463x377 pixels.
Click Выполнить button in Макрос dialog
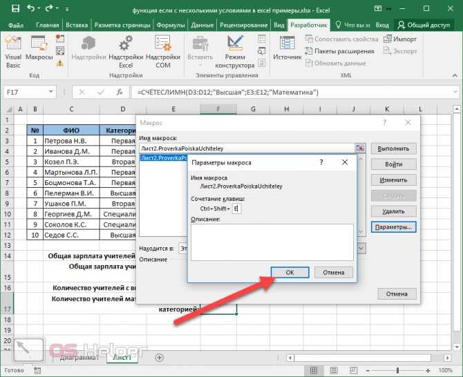coord(394,148)
